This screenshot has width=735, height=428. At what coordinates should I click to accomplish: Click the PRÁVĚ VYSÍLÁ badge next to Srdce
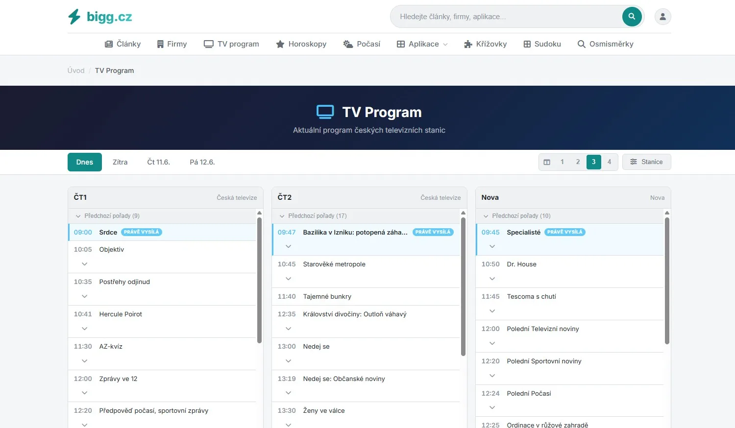(142, 232)
